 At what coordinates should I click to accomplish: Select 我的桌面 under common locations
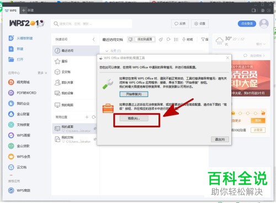75,129
